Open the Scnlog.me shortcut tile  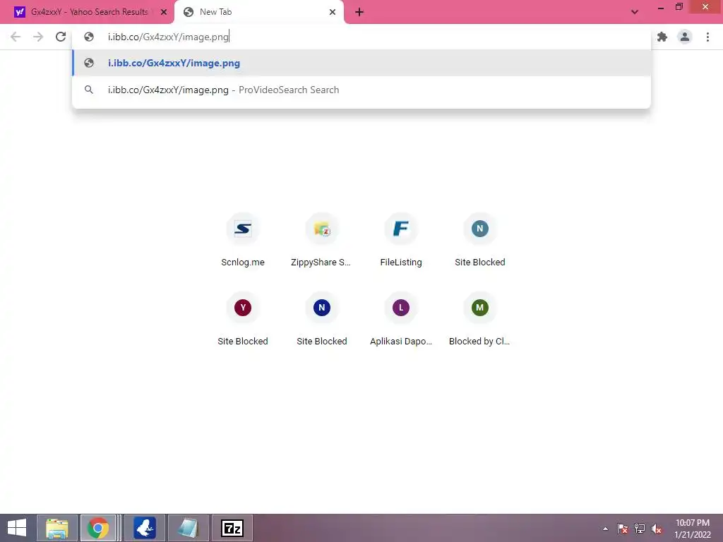tap(243, 241)
